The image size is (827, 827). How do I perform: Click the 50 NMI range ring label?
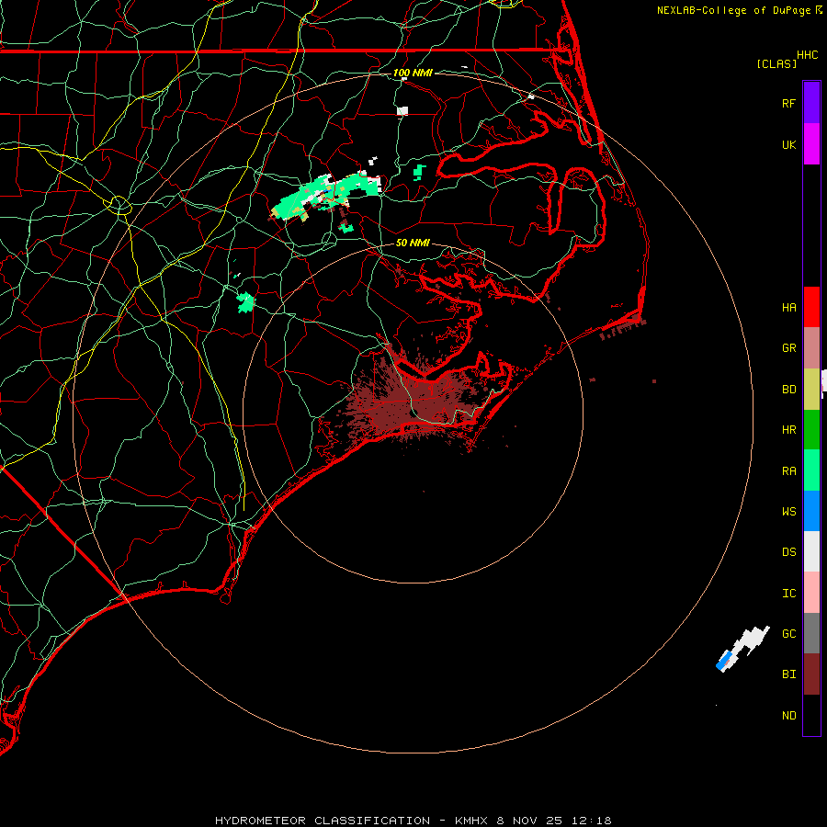413,243
